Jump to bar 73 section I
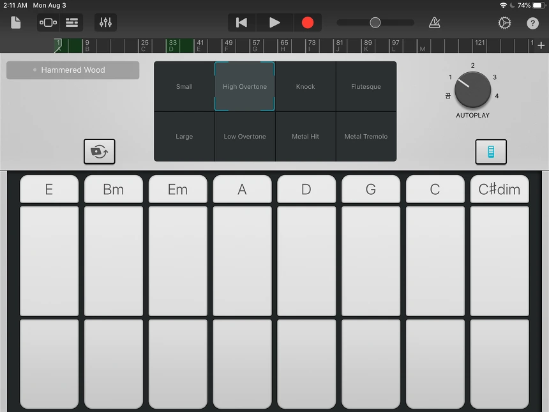The image size is (549, 412). pyautogui.click(x=312, y=45)
